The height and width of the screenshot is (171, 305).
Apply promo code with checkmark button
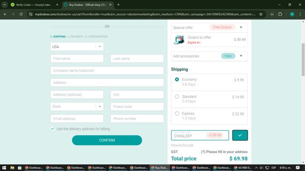(x=240, y=135)
